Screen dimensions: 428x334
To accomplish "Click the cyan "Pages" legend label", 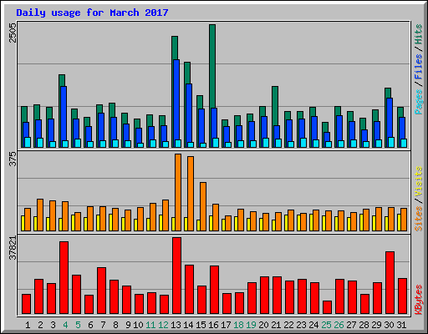I will [419, 102].
